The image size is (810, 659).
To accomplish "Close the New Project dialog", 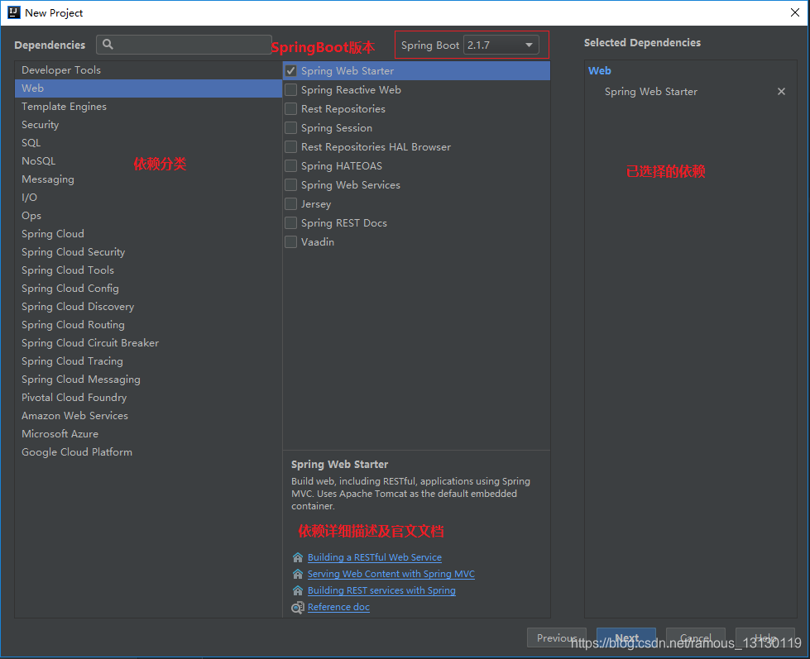I will 795,12.
